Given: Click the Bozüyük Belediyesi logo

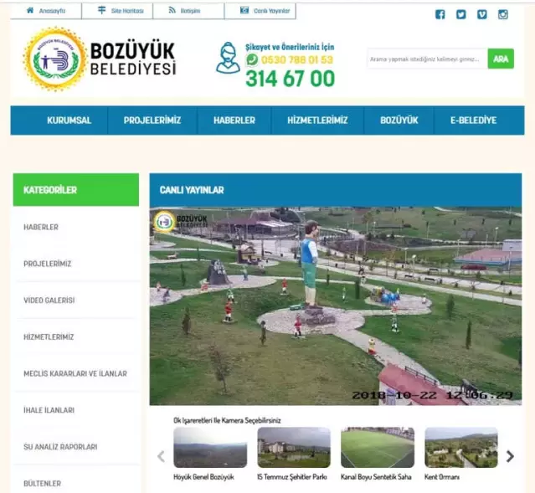Looking at the screenshot, I should point(100,59).
